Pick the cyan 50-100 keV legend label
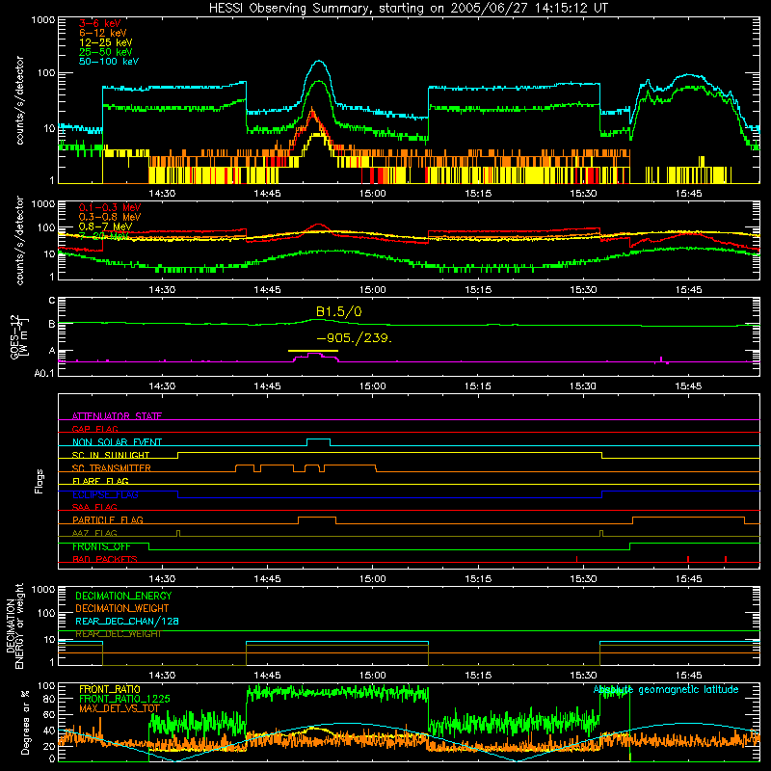 pos(109,62)
